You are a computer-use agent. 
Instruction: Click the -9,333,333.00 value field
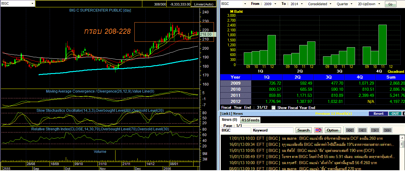[x=180, y=4]
